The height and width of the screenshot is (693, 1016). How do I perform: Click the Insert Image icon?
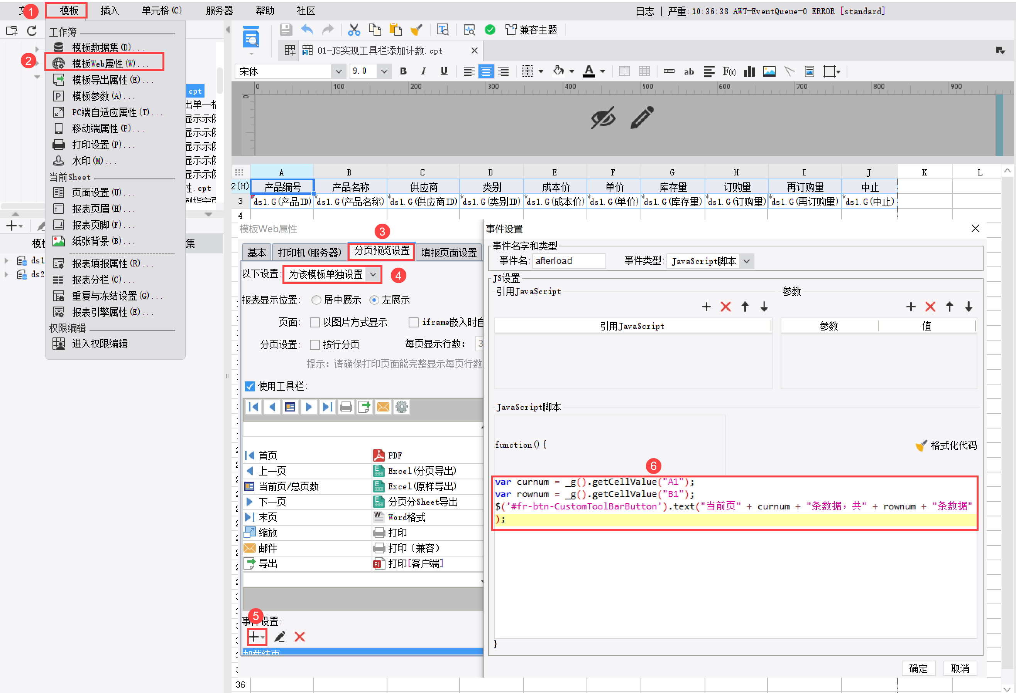point(769,71)
